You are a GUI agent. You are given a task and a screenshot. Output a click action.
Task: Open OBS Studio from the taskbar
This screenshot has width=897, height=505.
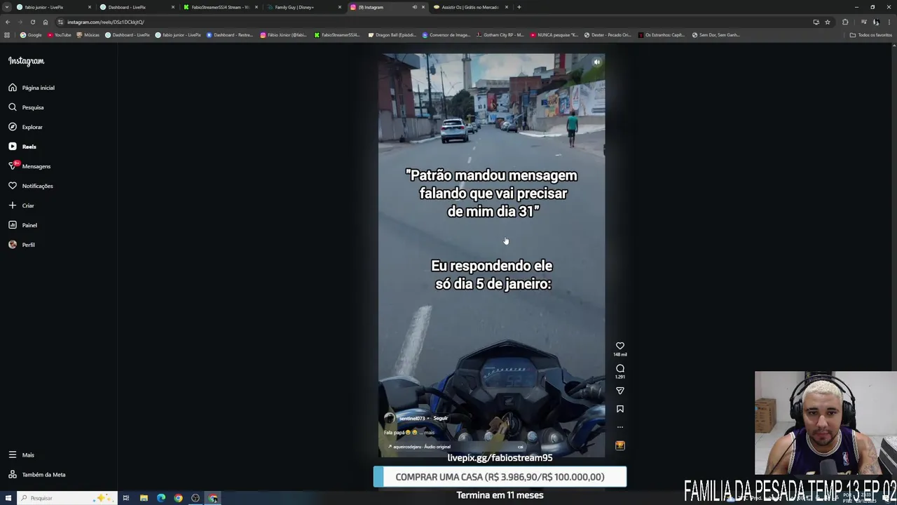pos(196,498)
